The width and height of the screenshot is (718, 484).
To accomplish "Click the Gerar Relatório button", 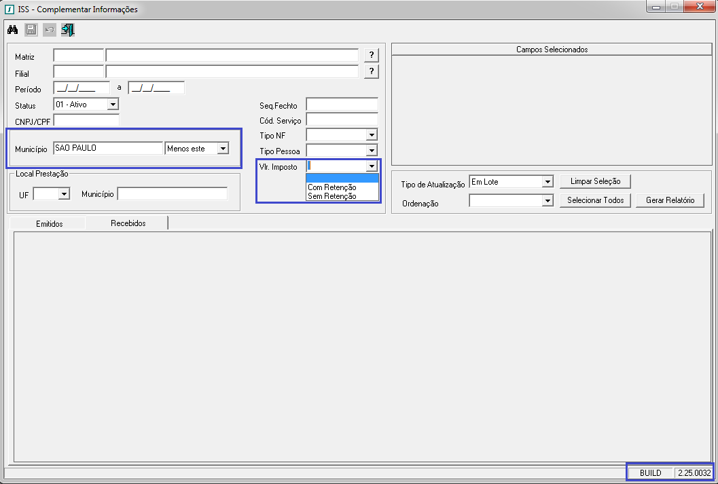I will click(x=670, y=201).
